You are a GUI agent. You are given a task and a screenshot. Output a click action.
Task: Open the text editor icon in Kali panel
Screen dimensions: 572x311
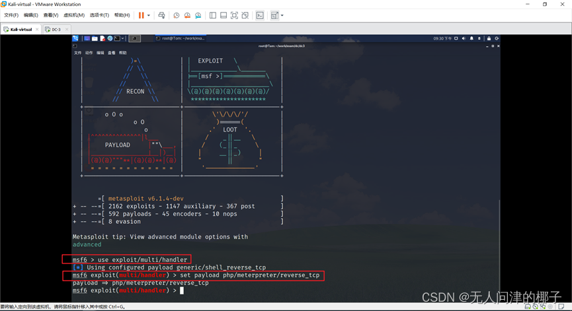pos(102,38)
